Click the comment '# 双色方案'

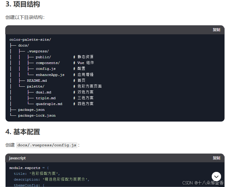83,92
